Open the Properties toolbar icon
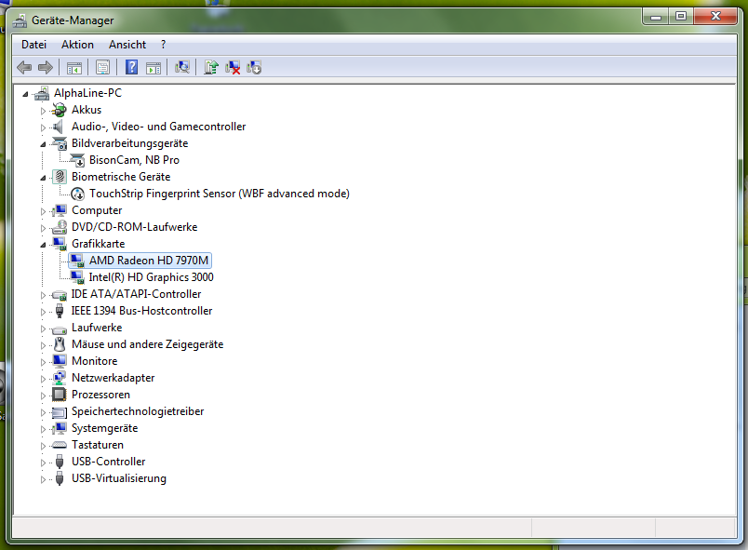 click(102, 67)
